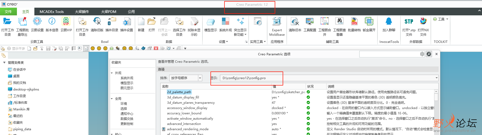This screenshot has height=135, width=482.
Task: Click 版本信息 info icon
Action: [52, 21]
